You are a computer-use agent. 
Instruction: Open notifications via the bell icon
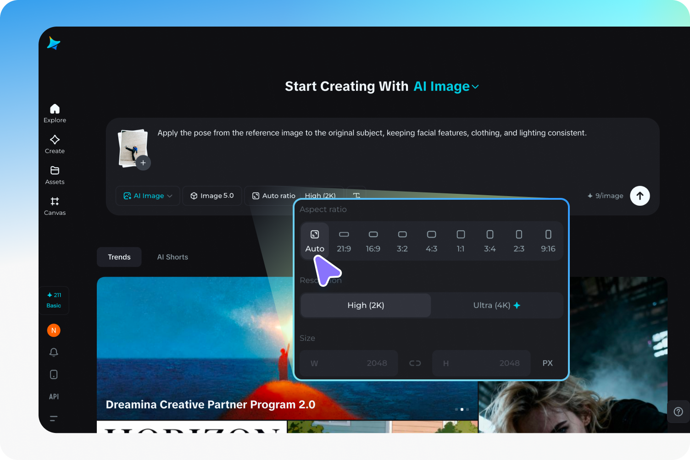click(54, 352)
